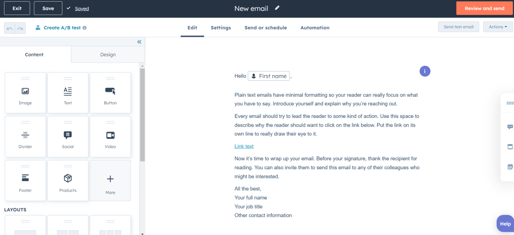Collapse the content sidebar with the double chevron

point(139,42)
